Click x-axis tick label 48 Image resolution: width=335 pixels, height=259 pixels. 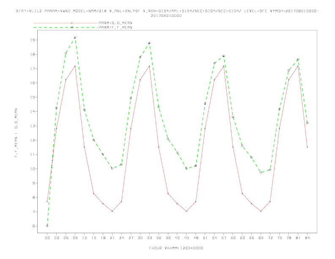point(196,238)
